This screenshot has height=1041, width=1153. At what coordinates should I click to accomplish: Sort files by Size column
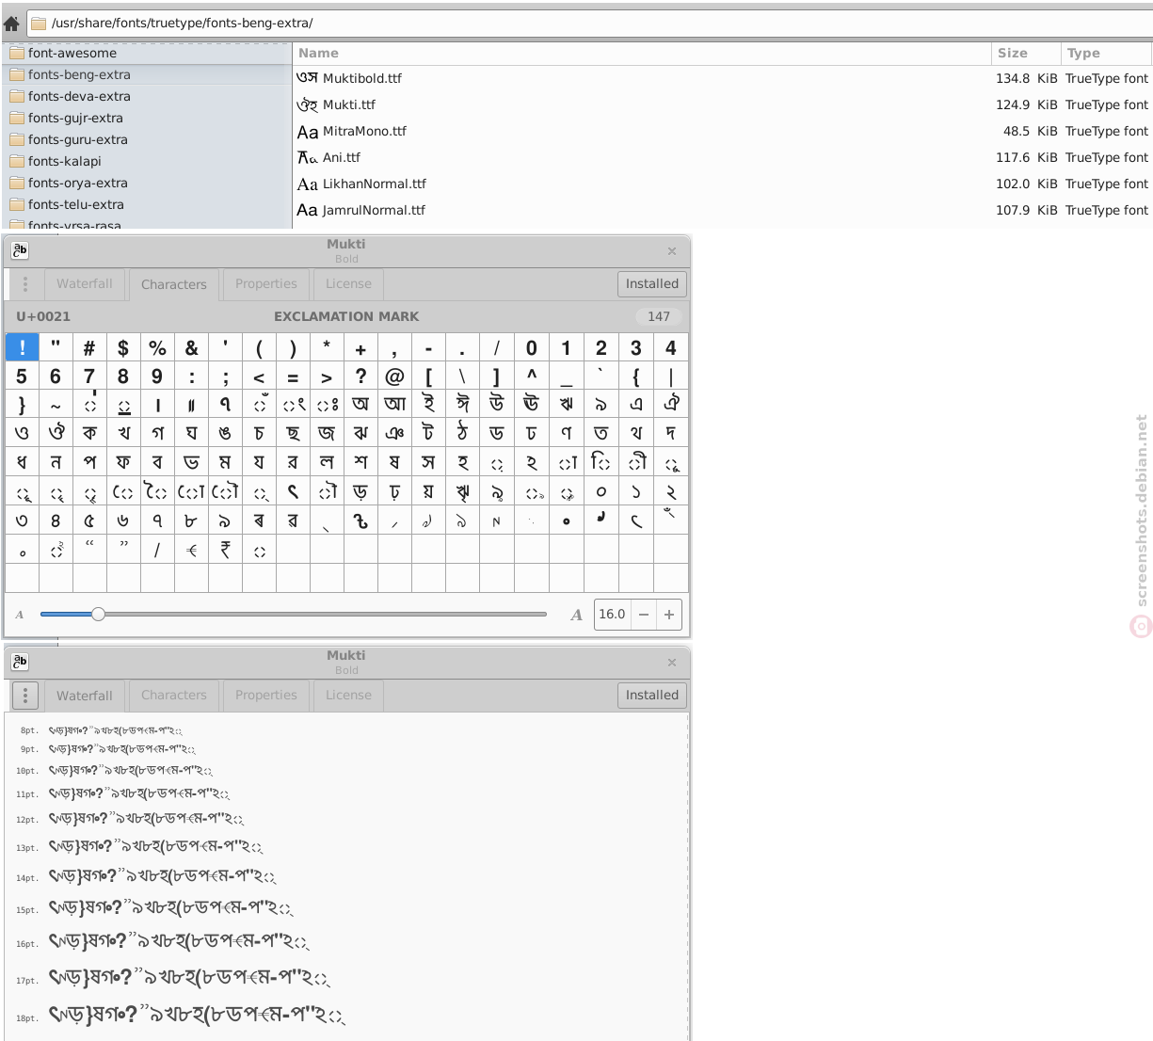[1025, 53]
